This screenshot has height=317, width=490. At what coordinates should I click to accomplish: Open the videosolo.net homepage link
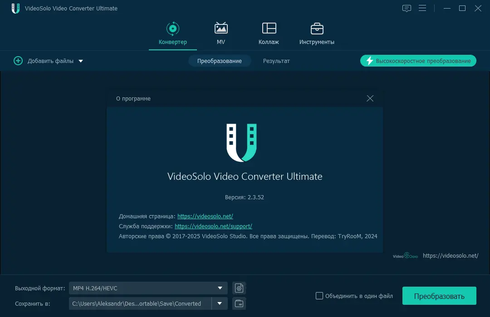(x=205, y=216)
